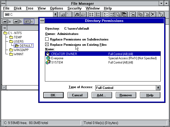Click the Connect Network Drive toolbar icon
This screenshot has width=170, height=127.
(x=63, y=14)
